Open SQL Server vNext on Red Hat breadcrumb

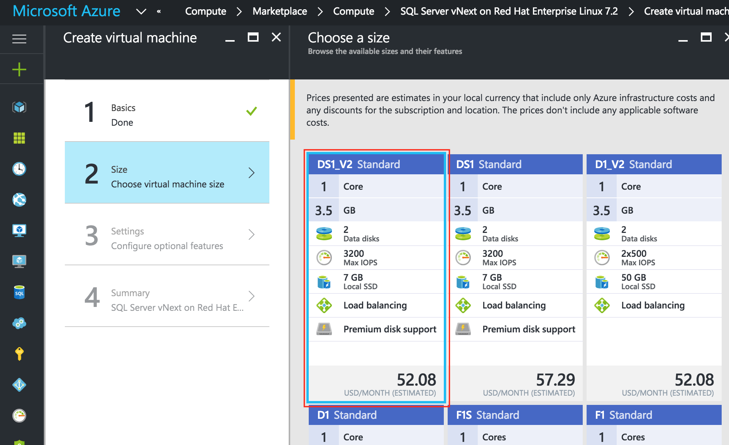click(509, 12)
